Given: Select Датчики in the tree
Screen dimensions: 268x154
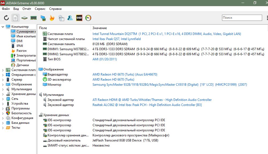Looking at the screenshot, I should pos(23,65).
